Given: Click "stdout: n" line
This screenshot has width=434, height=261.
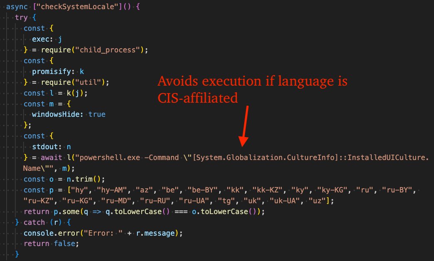Looking at the screenshot, I should (x=51, y=147).
